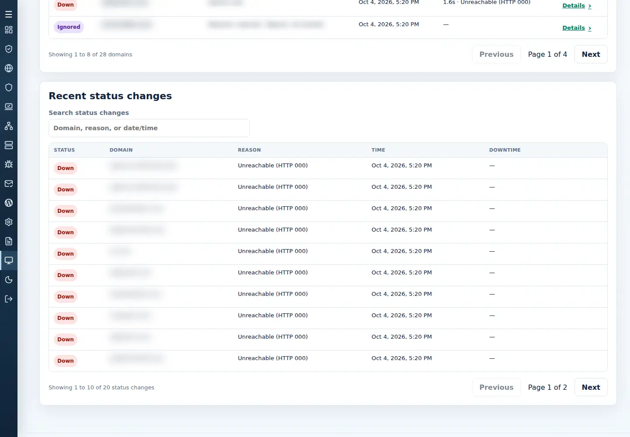This screenshot has height=437, width=630.
Task: Open Details link for the top Down domain
Action: pos(577,5)
